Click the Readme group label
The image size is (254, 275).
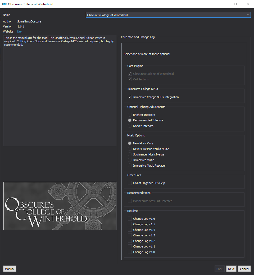[x=133, y=211]
